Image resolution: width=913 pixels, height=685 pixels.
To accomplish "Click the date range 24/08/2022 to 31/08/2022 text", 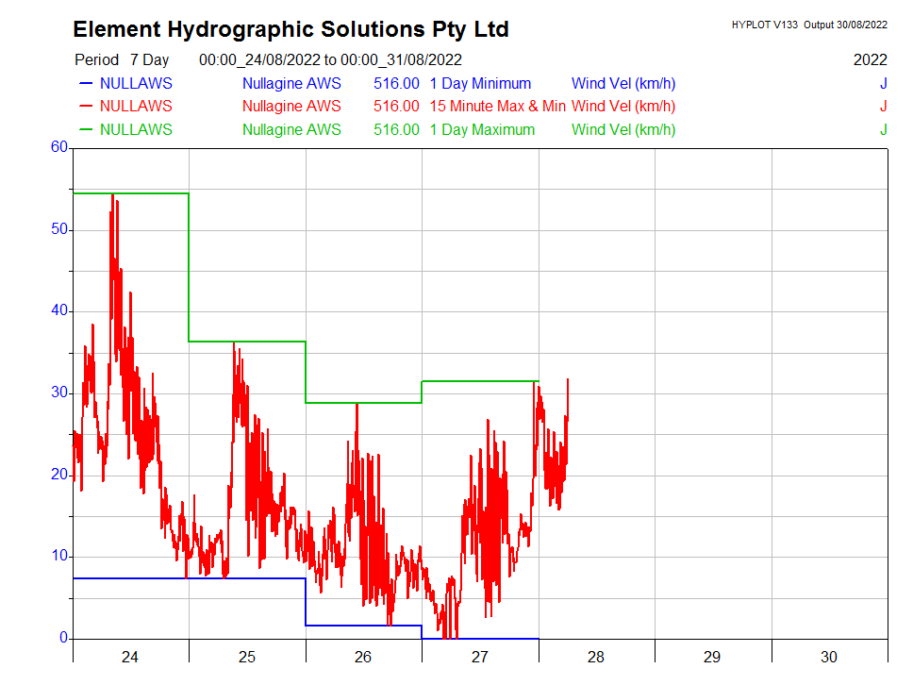I will point(330,60).
